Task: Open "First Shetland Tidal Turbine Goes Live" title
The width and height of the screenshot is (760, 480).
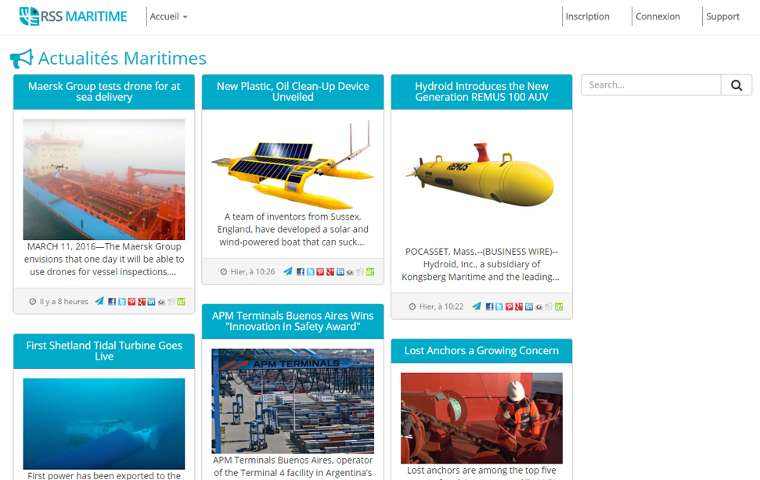Action: click(x=104, y=351)
